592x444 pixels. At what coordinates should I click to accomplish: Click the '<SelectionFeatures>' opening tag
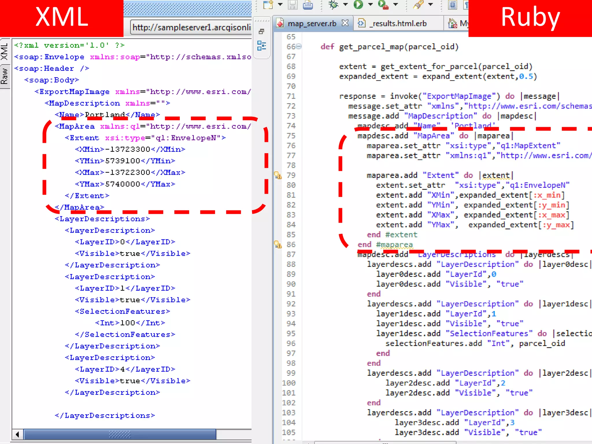[123, 311]
